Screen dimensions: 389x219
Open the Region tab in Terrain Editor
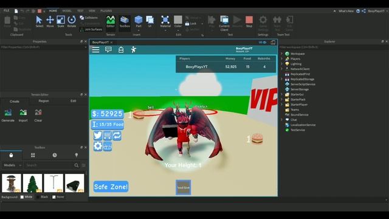[x=44, y=101]
